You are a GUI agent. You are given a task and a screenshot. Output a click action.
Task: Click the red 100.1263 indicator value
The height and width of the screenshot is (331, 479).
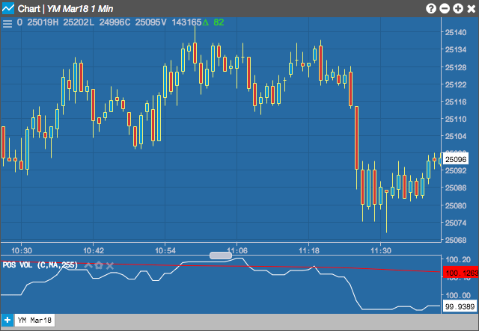click(461, 273)
